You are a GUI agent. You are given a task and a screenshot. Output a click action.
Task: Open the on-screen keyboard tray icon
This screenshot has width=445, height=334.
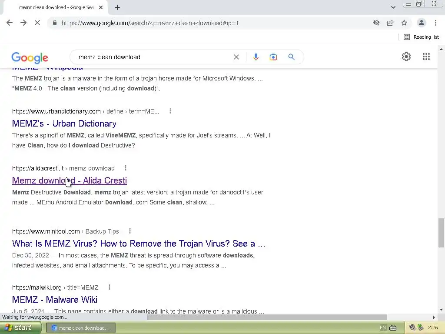[393, 328]
